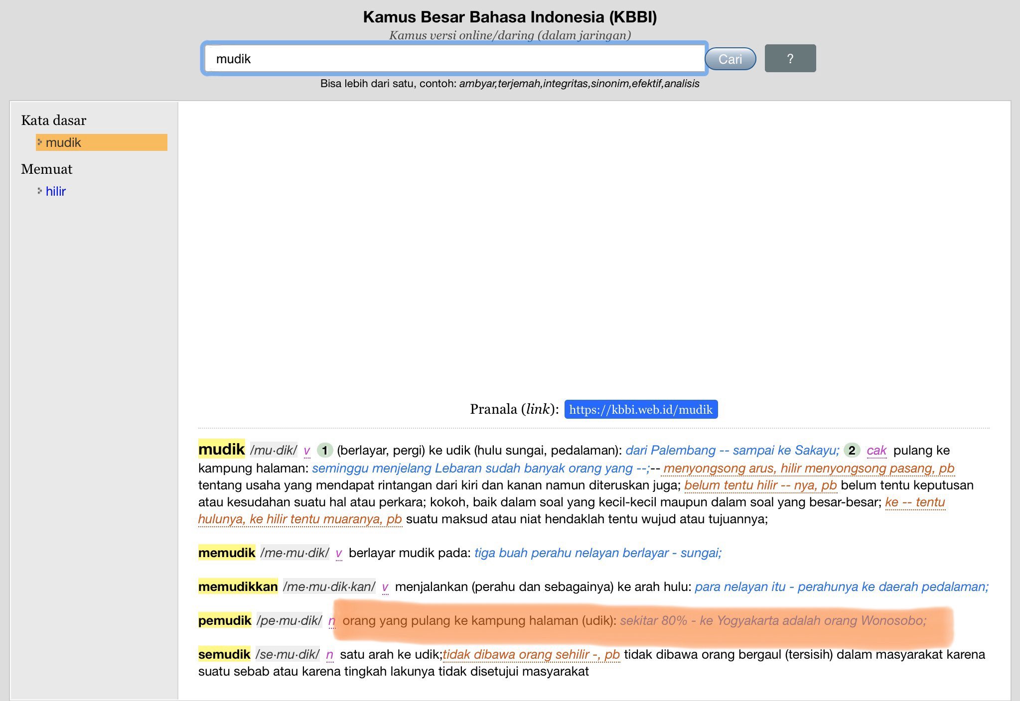Click sense number 1 badge of mudik
Image resolution: width=1020 pixels, height=701 pixels.
click(325, 451)
